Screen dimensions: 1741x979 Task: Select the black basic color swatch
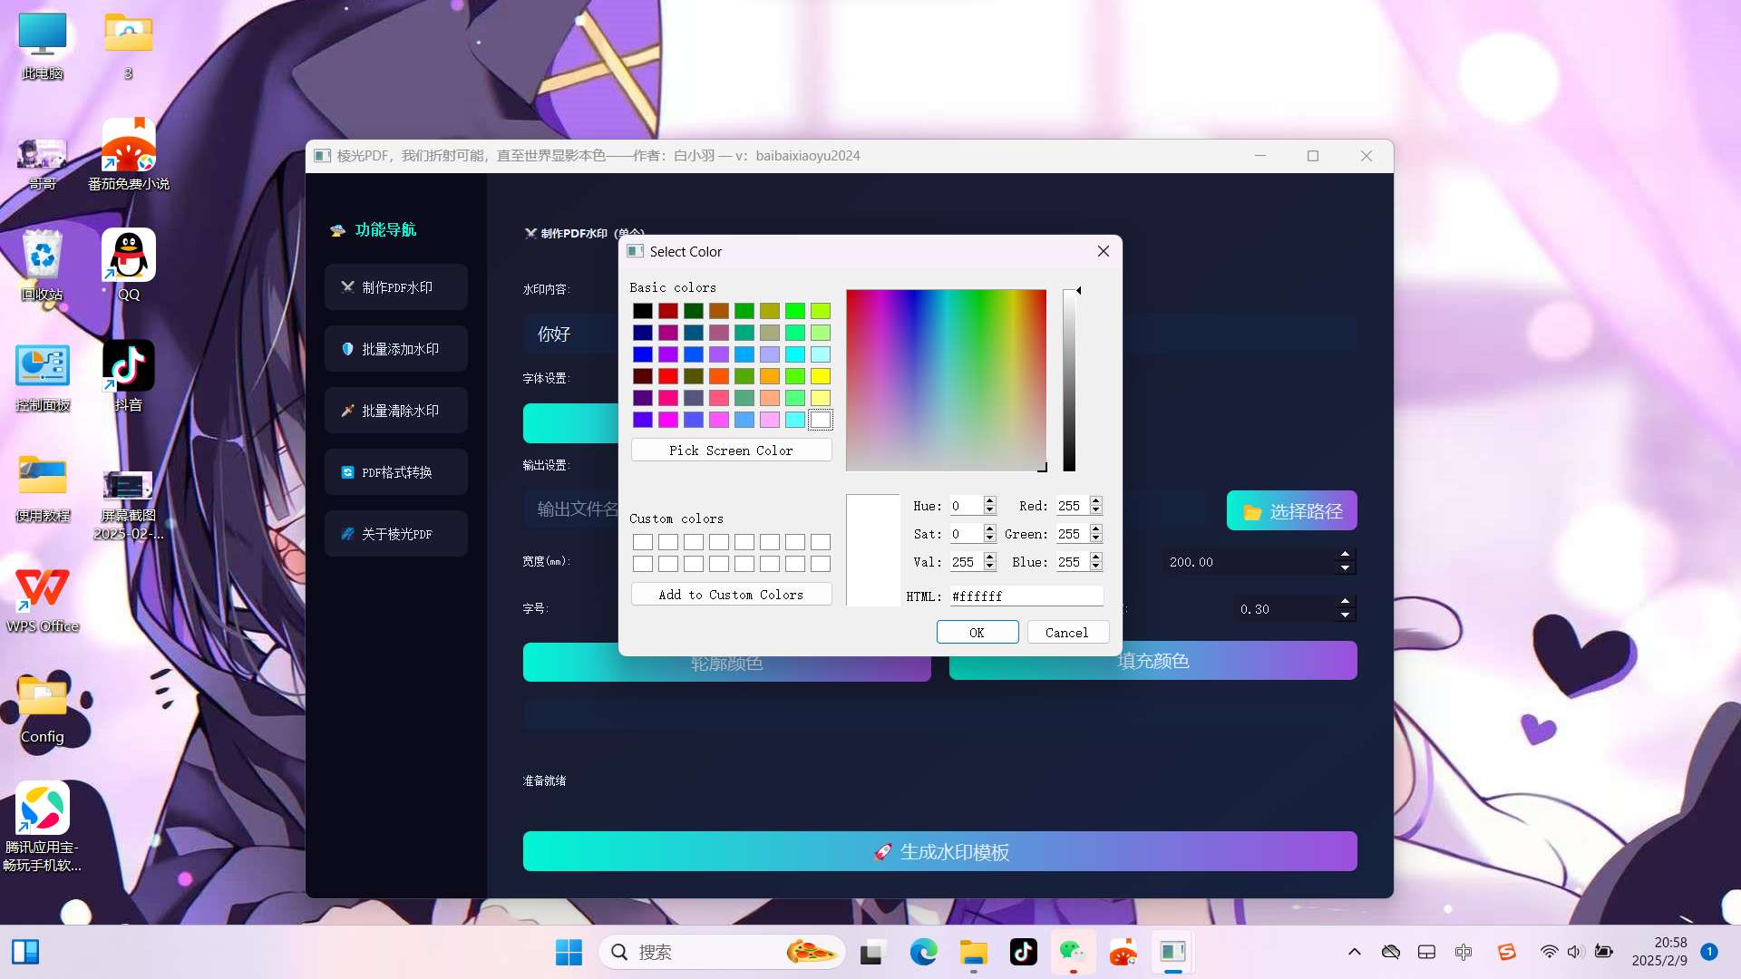643,311
